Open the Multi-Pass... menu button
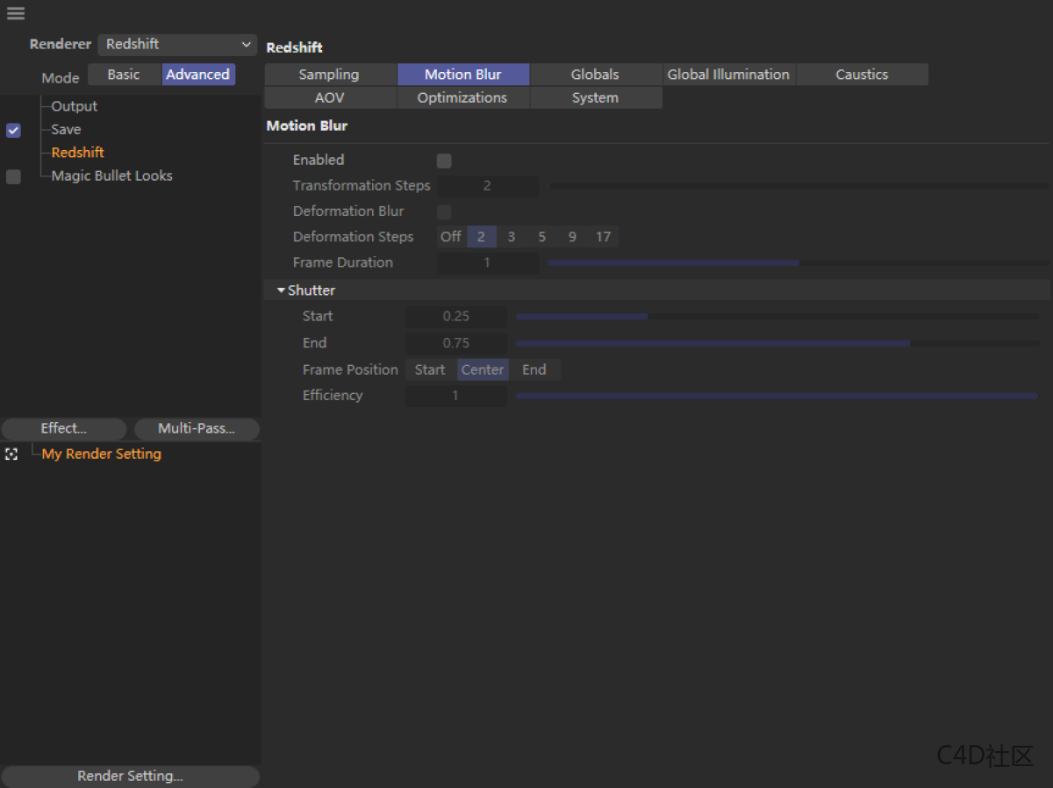This screenshot has width=1053, height=788. [x=197, y=428]
